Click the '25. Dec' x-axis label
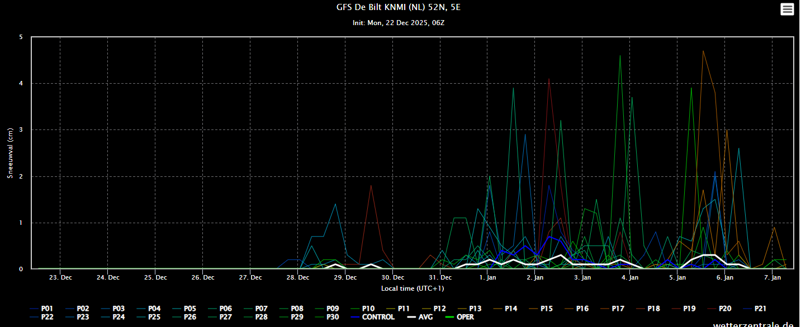The height and width of the screenshot is (327, 801). (x=155, y=277)
